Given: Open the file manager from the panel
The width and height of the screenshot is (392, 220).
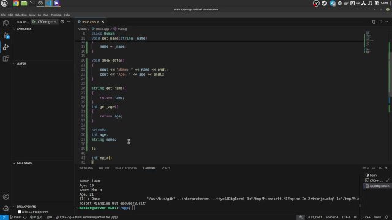Looking at the screenshot, I should coord(24,3).
